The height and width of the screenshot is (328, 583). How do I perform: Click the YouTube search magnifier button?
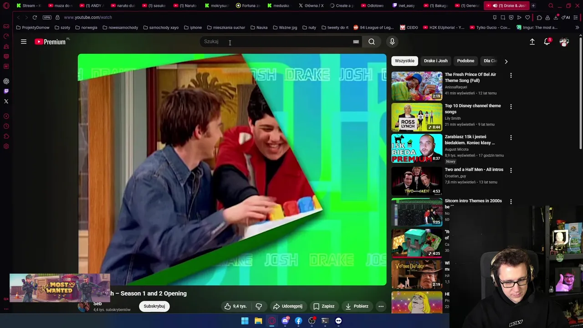(372, 41)
